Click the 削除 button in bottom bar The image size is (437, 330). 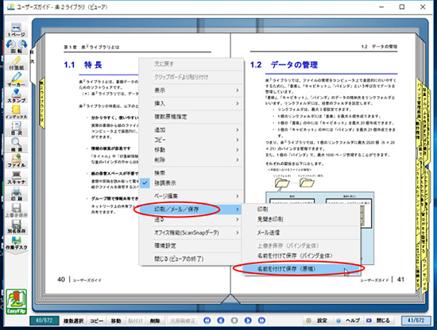(x=155, y=320)
